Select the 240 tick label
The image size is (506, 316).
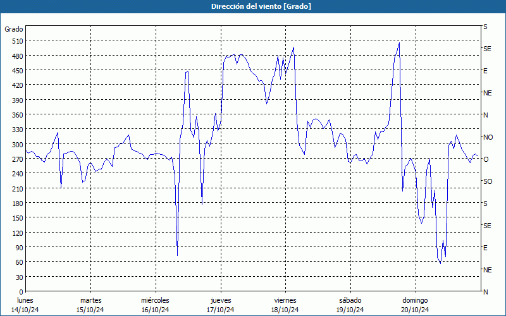(x=18, y=174)
